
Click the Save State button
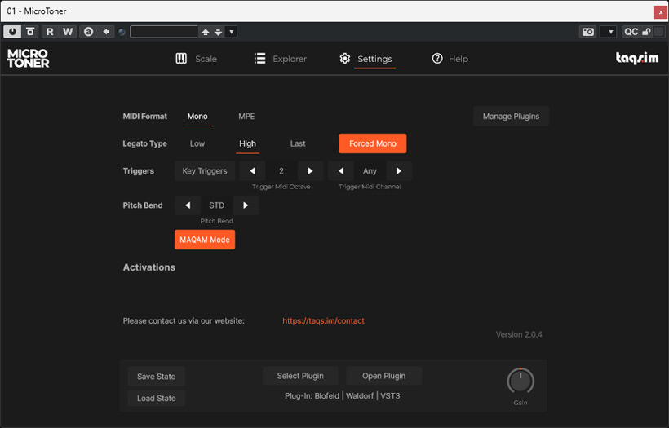coord(156,377)
